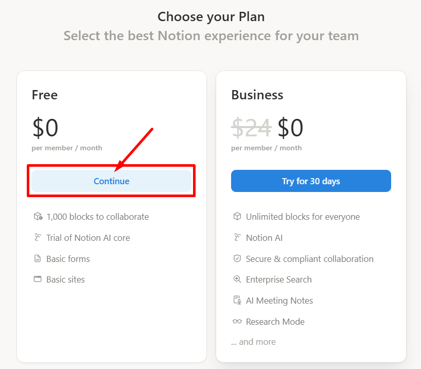Screen dimensions: 421x369
Task: Click the Research Mode glasses icon
Action: coord(237,322)
